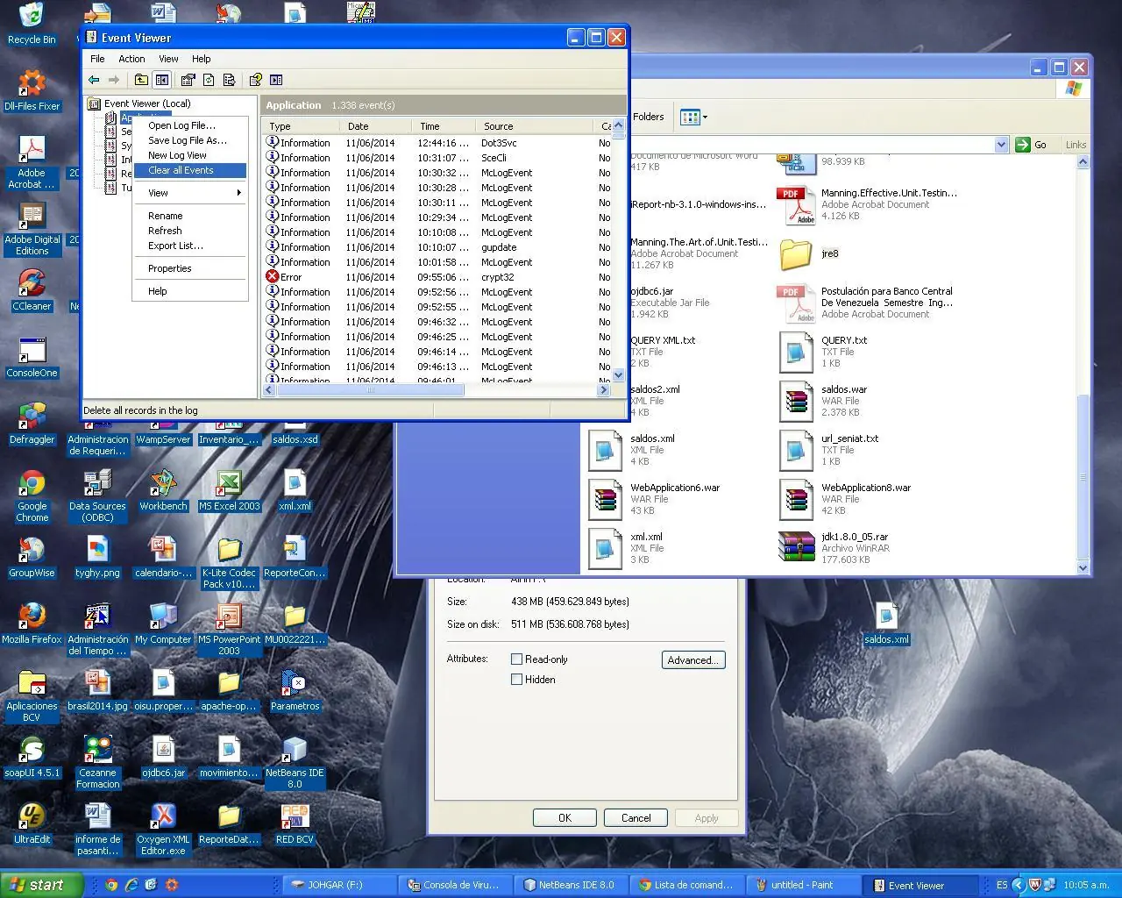Select the Dll-Files Fixer desktop icon
Viewport: 1122px width, 898px height.
(x=32, y=89)
